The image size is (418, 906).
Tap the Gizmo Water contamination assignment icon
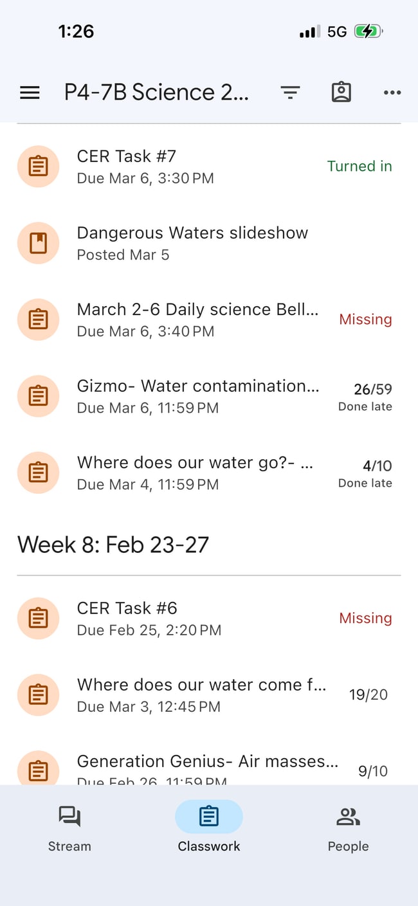click(x=39, y=396)
